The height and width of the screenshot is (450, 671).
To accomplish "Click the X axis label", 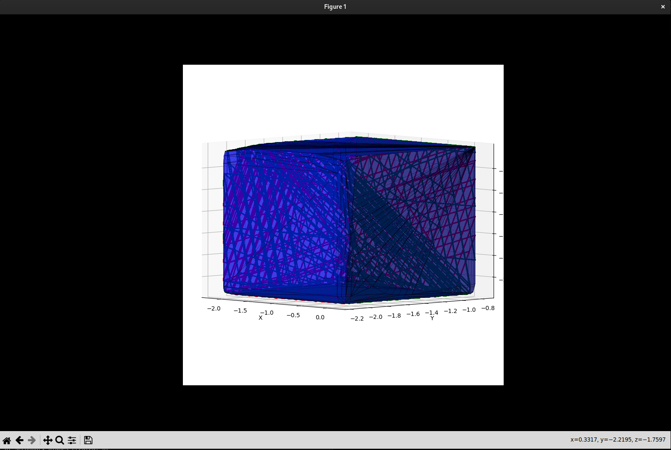I will point(261,318).
